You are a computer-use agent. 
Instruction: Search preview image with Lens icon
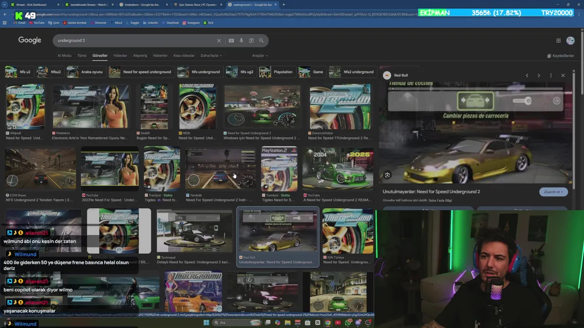click(387, 175)
